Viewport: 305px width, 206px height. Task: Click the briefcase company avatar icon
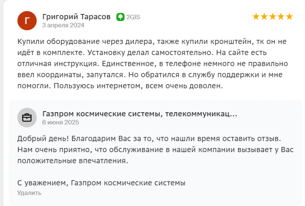coord(27,117)
